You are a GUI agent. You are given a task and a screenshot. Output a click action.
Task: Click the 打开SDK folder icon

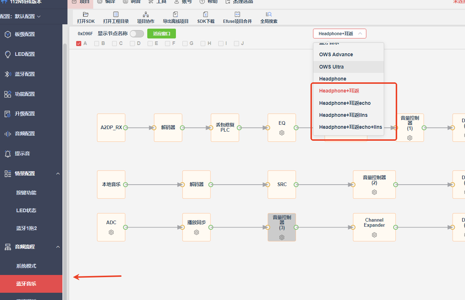click(86, 15)
